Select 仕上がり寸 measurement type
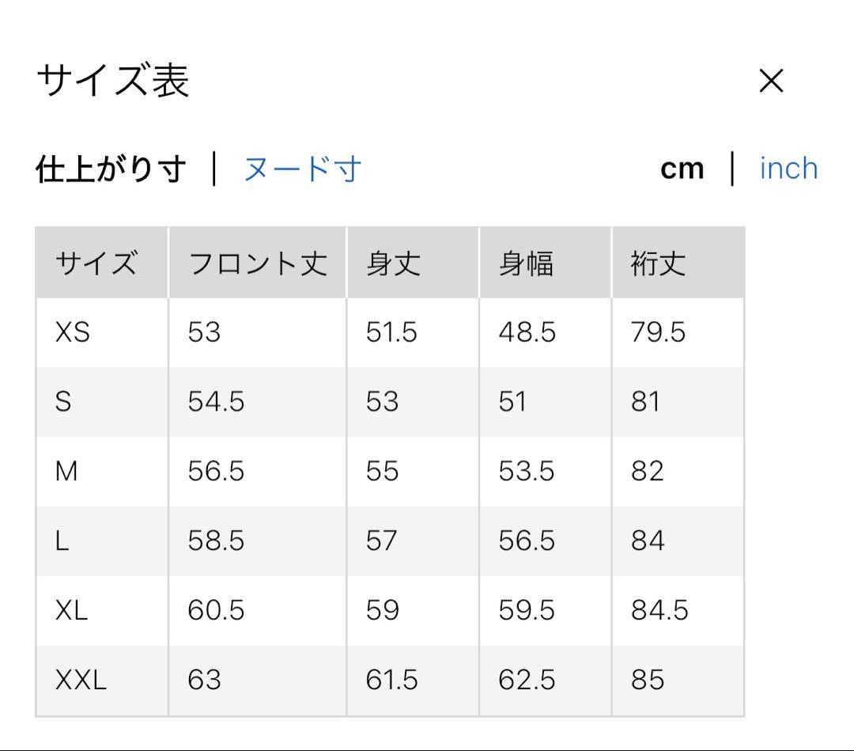The width and height of the screenshot is (854, 751). pos(111,168)
